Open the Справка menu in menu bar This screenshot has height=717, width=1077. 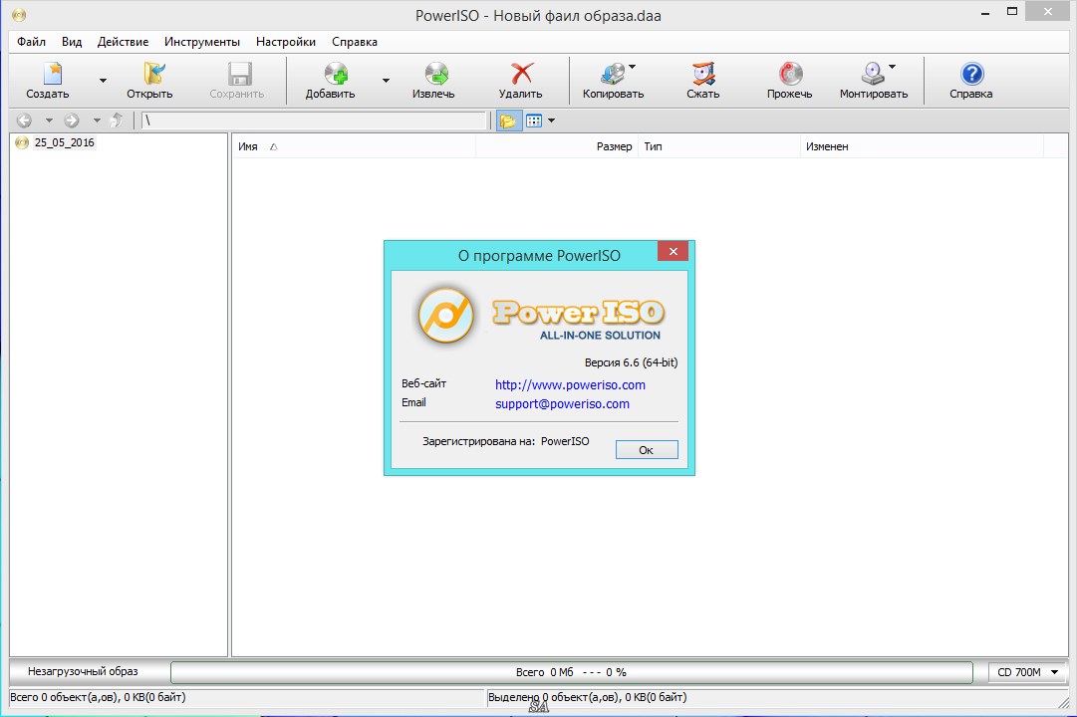click(x=355, y=42)
